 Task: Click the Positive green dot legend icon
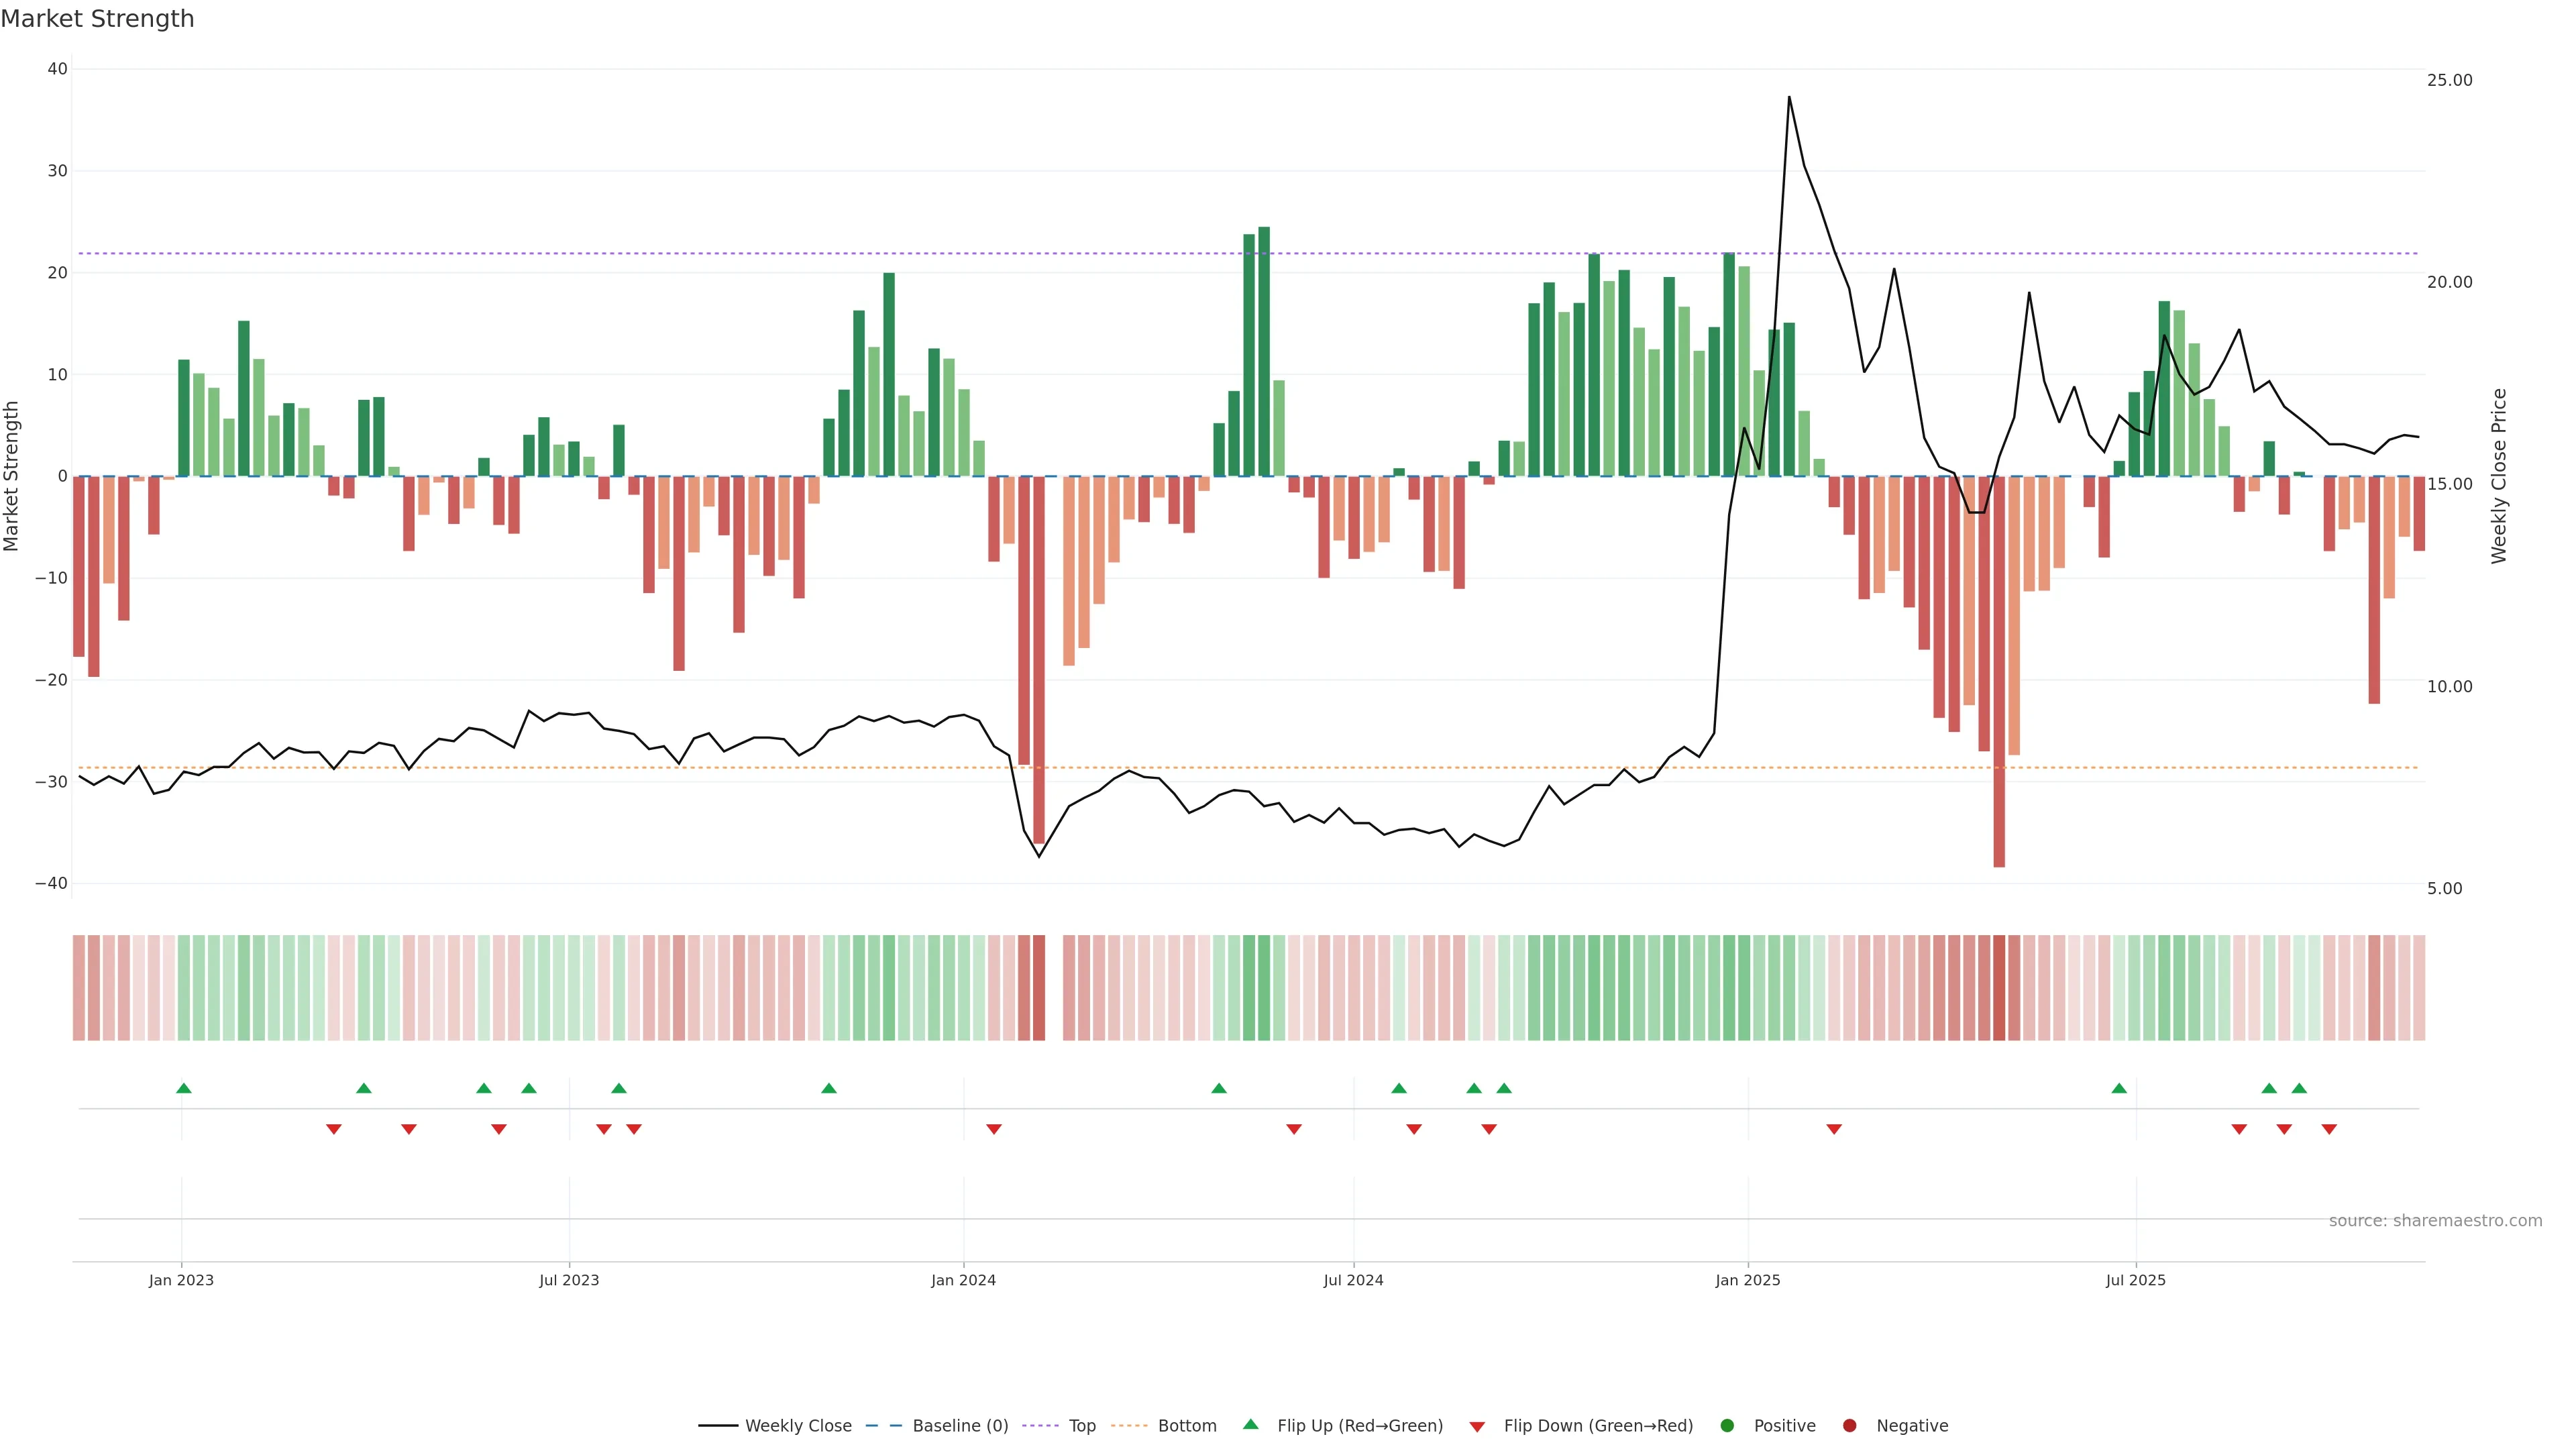point(1727,1426)
